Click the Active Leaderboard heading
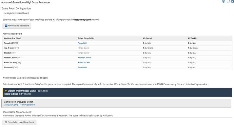Viewport: 234px width, 127px height. (12, 34)
